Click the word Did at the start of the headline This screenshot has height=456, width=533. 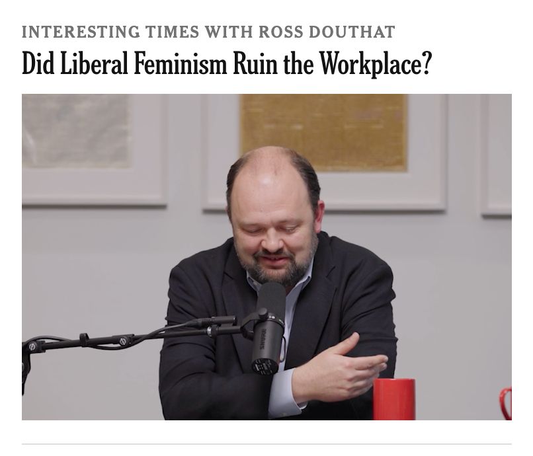(x=38, y=63)
